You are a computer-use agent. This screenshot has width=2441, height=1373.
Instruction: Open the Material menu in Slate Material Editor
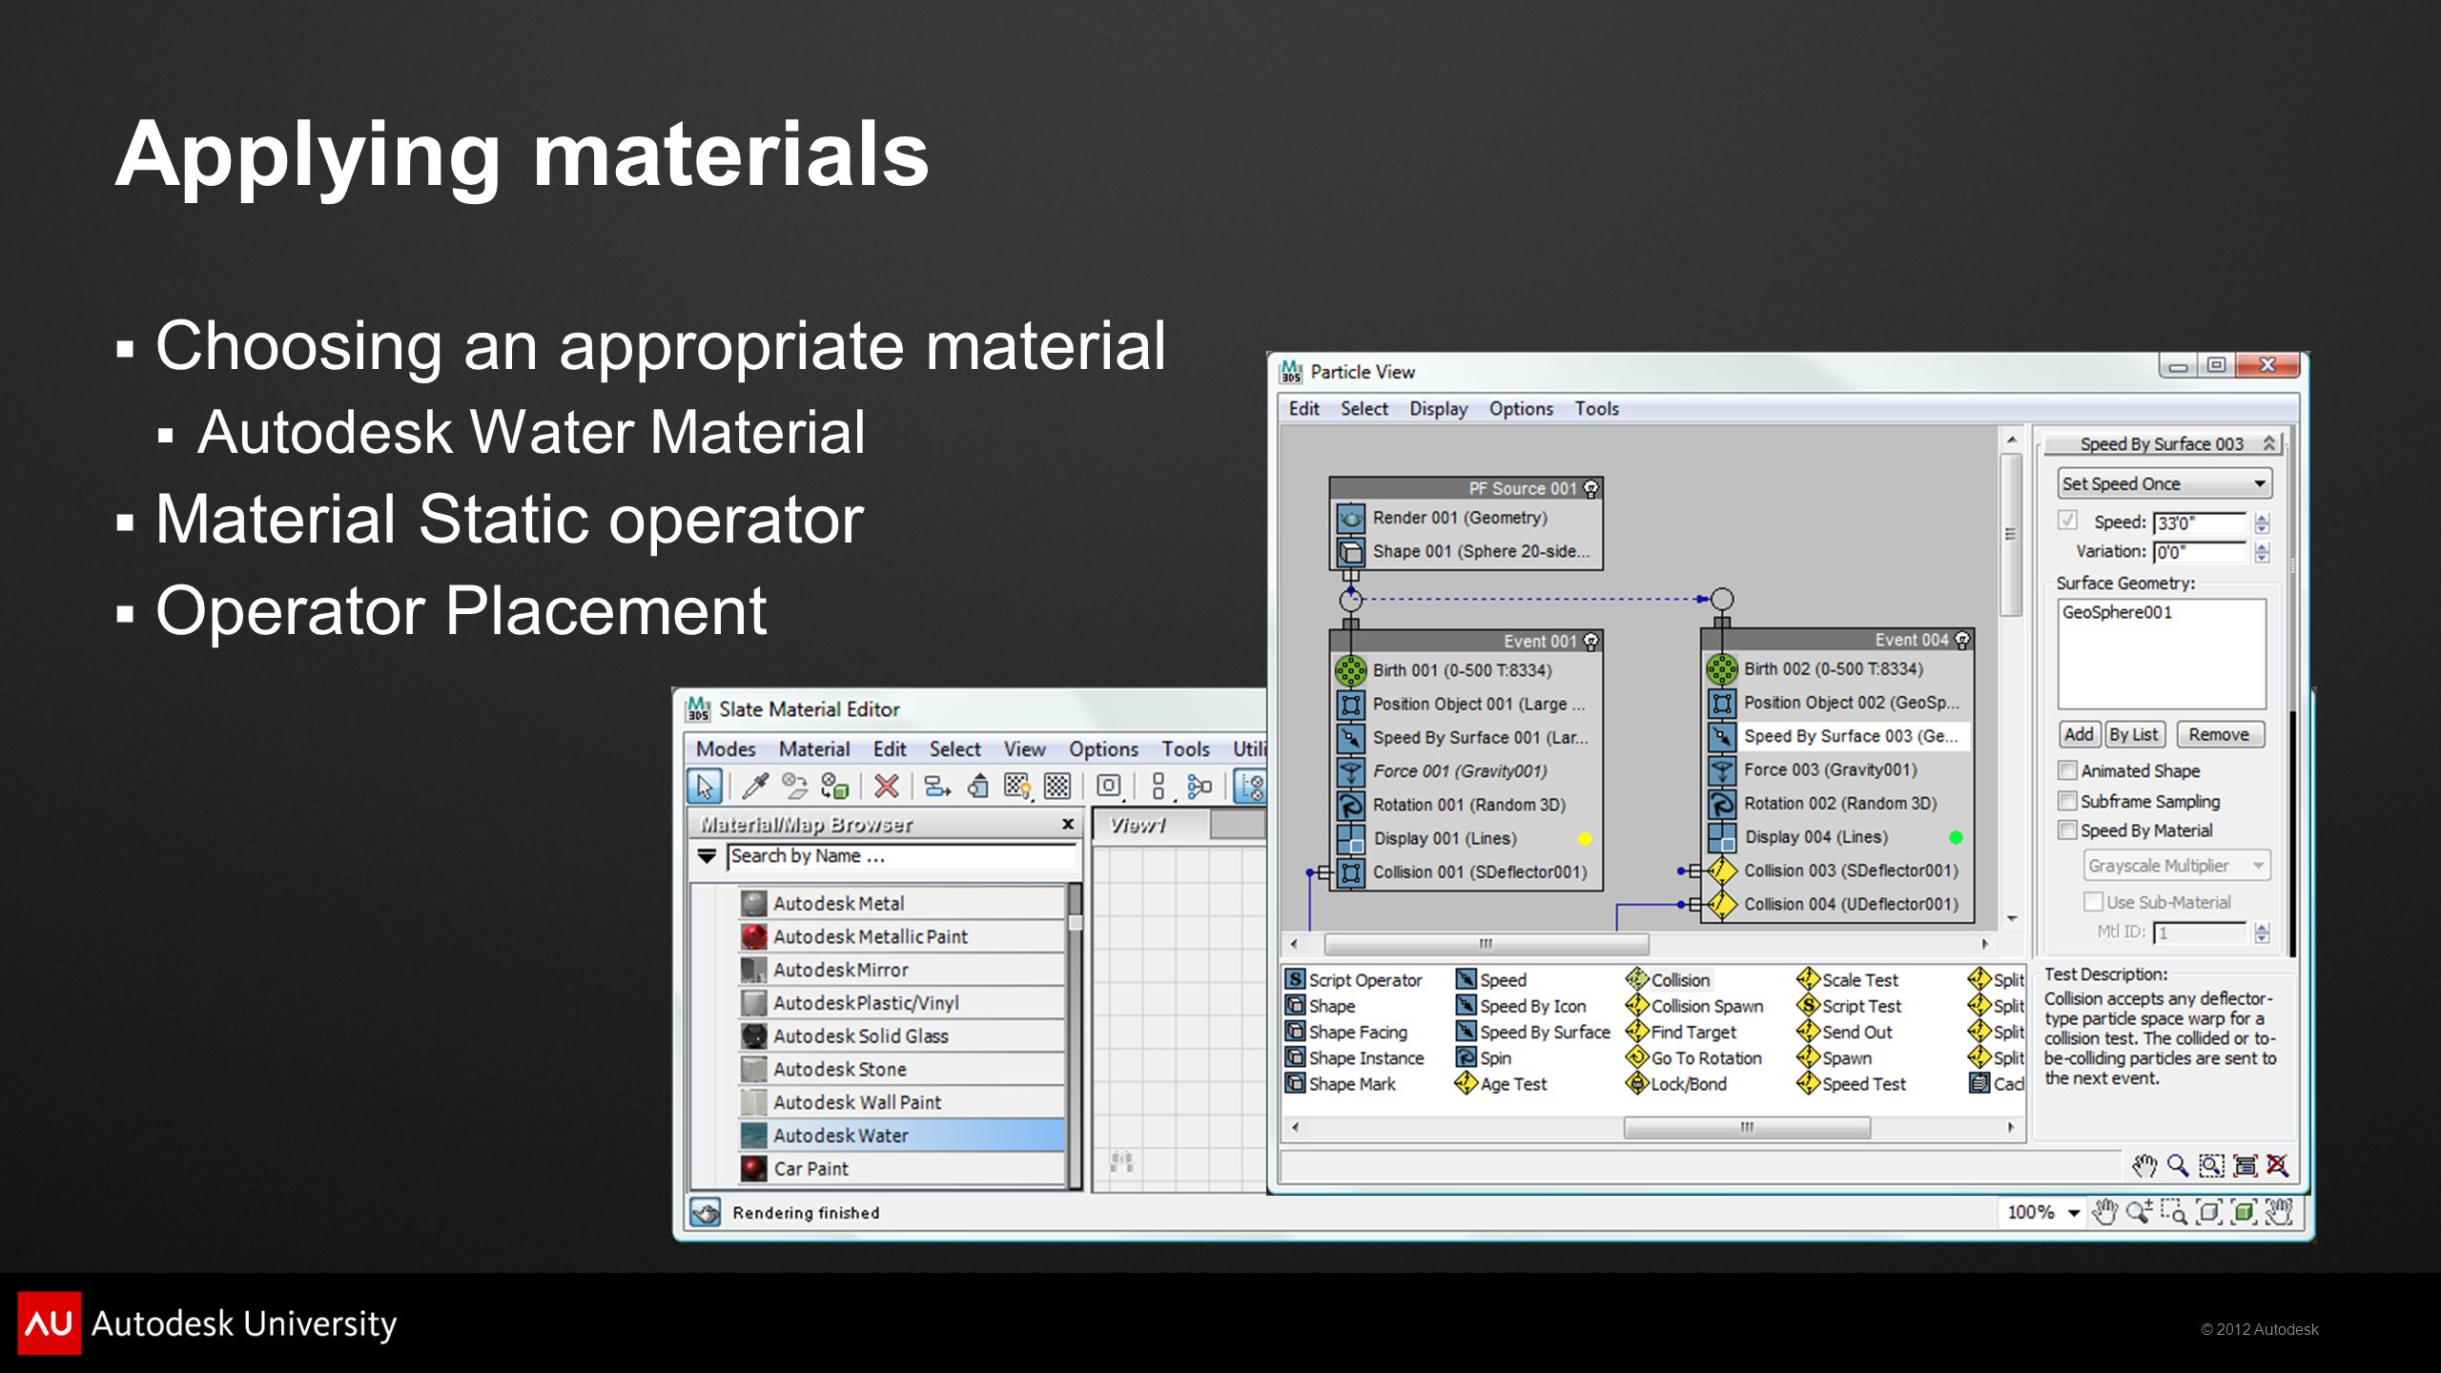813,749
